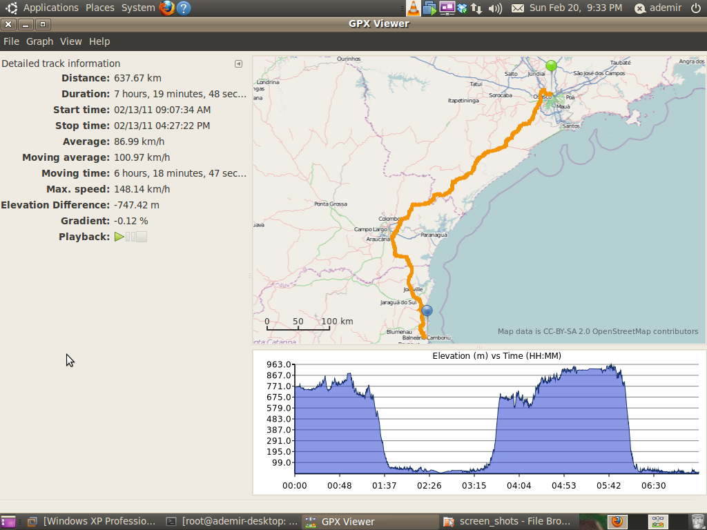Open the Applications menu
The image size is (707, 530).
tap(50, 8)
